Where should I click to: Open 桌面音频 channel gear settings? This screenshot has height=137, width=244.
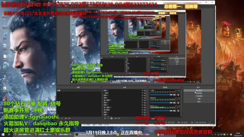(178, 103)
